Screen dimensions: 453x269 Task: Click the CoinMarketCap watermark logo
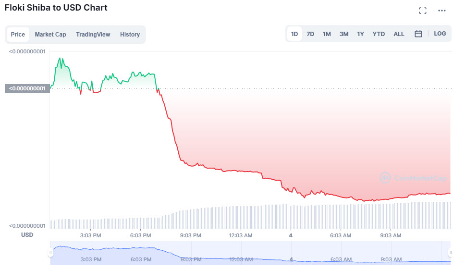click(x=413, y=178)
